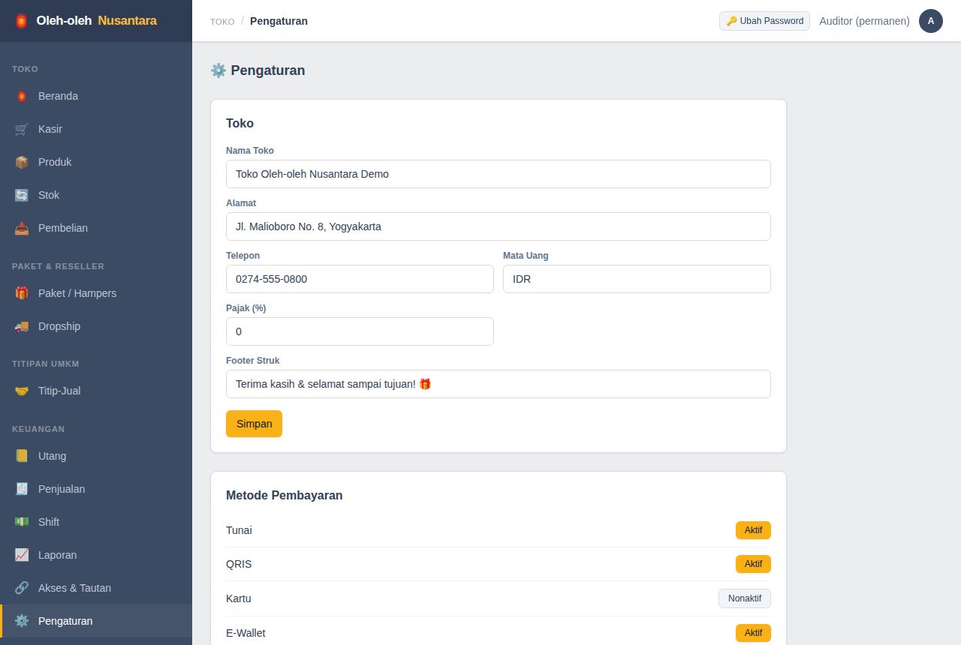Toggle the E-Wallet Aktif status
The width and height of the screenshot is (961, 645).
click(753, 633)
